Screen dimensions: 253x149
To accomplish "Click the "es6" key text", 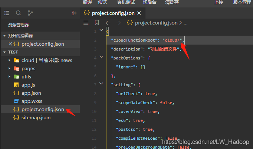I will click(122, 120).
